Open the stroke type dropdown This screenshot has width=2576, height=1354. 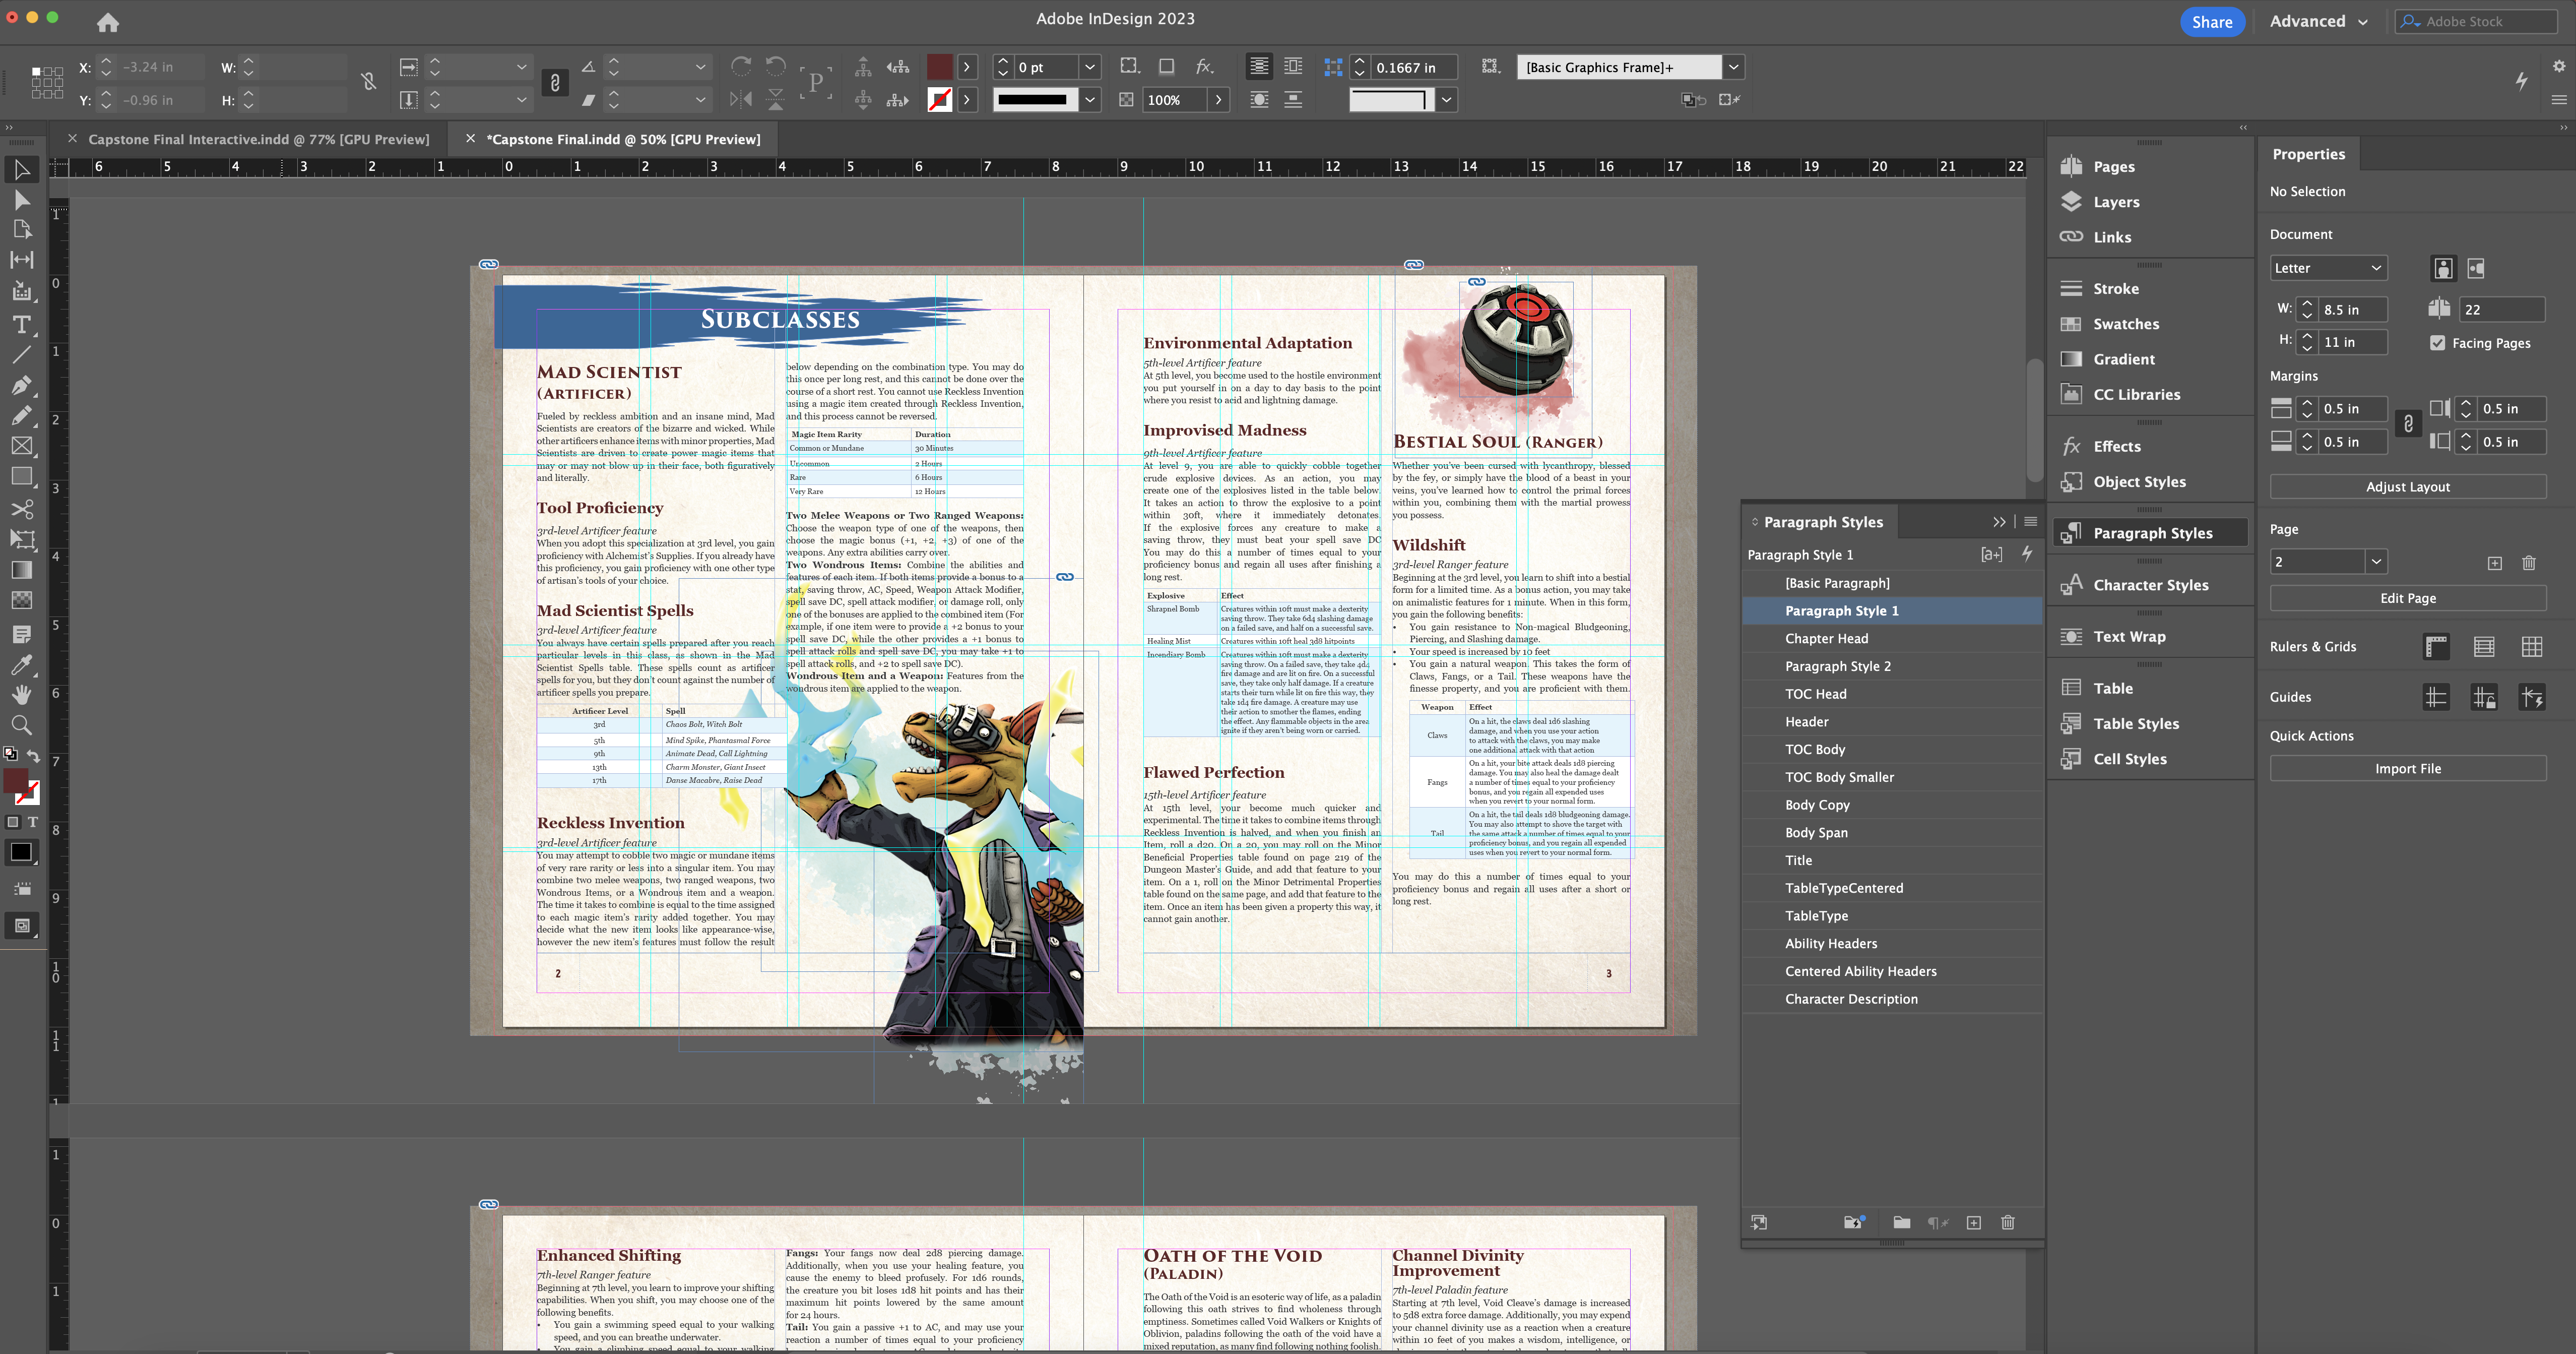(x=1090, y=100)
